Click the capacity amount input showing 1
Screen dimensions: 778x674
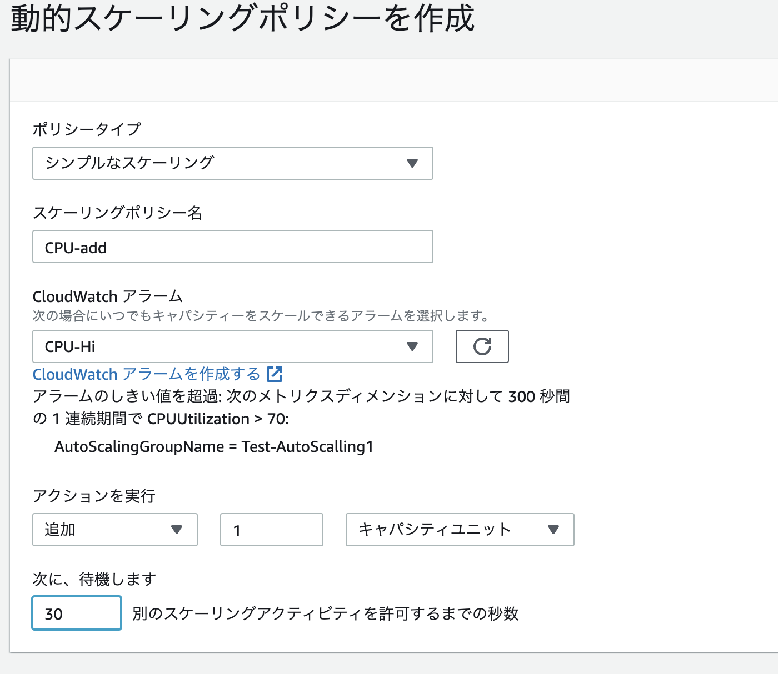pyautogui.click(x=271, y=530)
